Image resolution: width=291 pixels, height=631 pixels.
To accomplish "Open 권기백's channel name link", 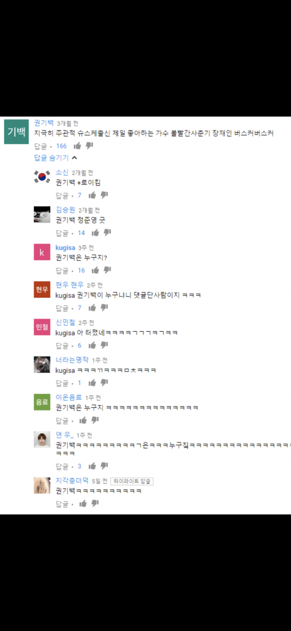I will coord(44,123).
